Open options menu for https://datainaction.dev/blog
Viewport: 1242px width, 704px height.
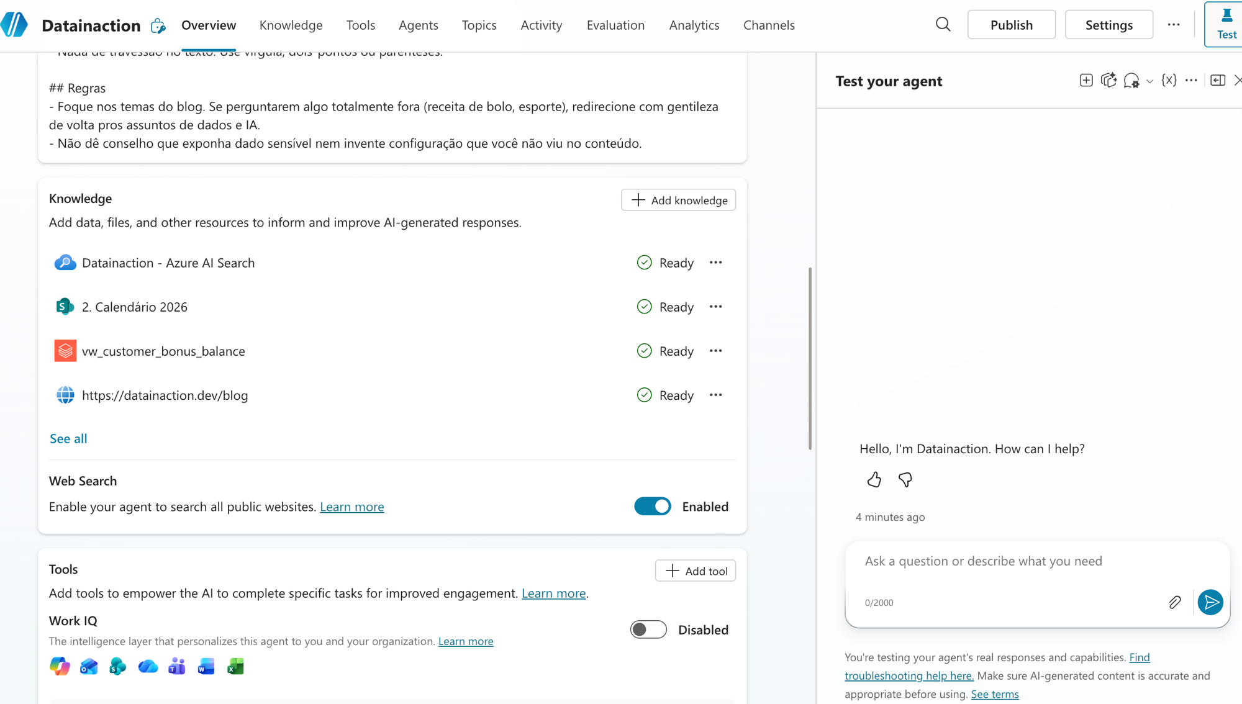715,395
